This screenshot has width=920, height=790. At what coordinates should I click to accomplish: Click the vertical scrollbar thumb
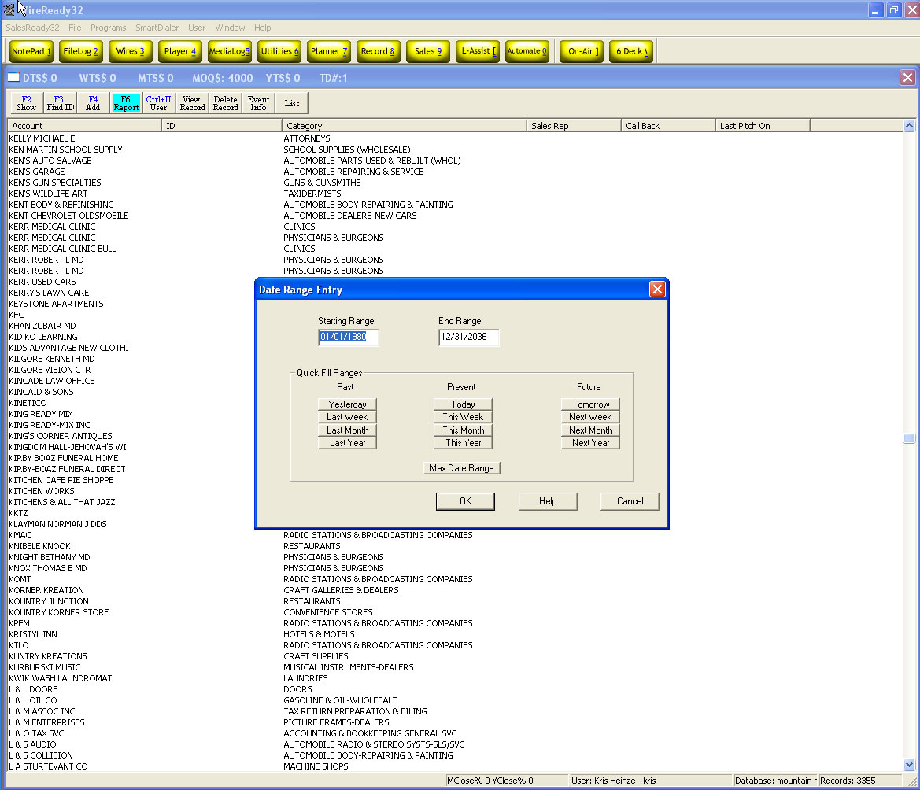tap(910, 438)
